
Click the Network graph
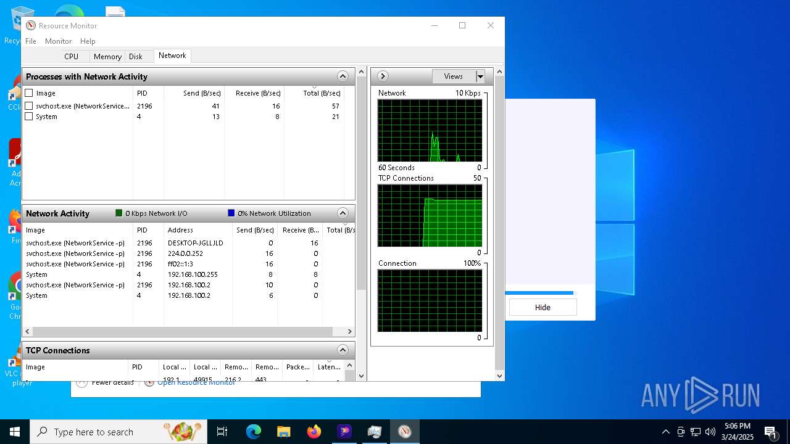430,131
